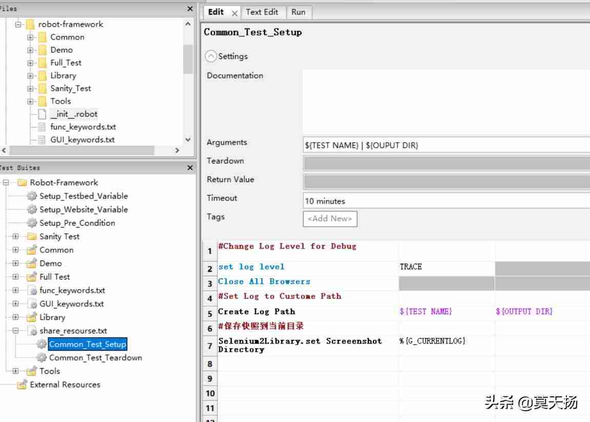Click the Demo folder icon in Files
Screen dimensions: 590x422
tap(43, 50)
